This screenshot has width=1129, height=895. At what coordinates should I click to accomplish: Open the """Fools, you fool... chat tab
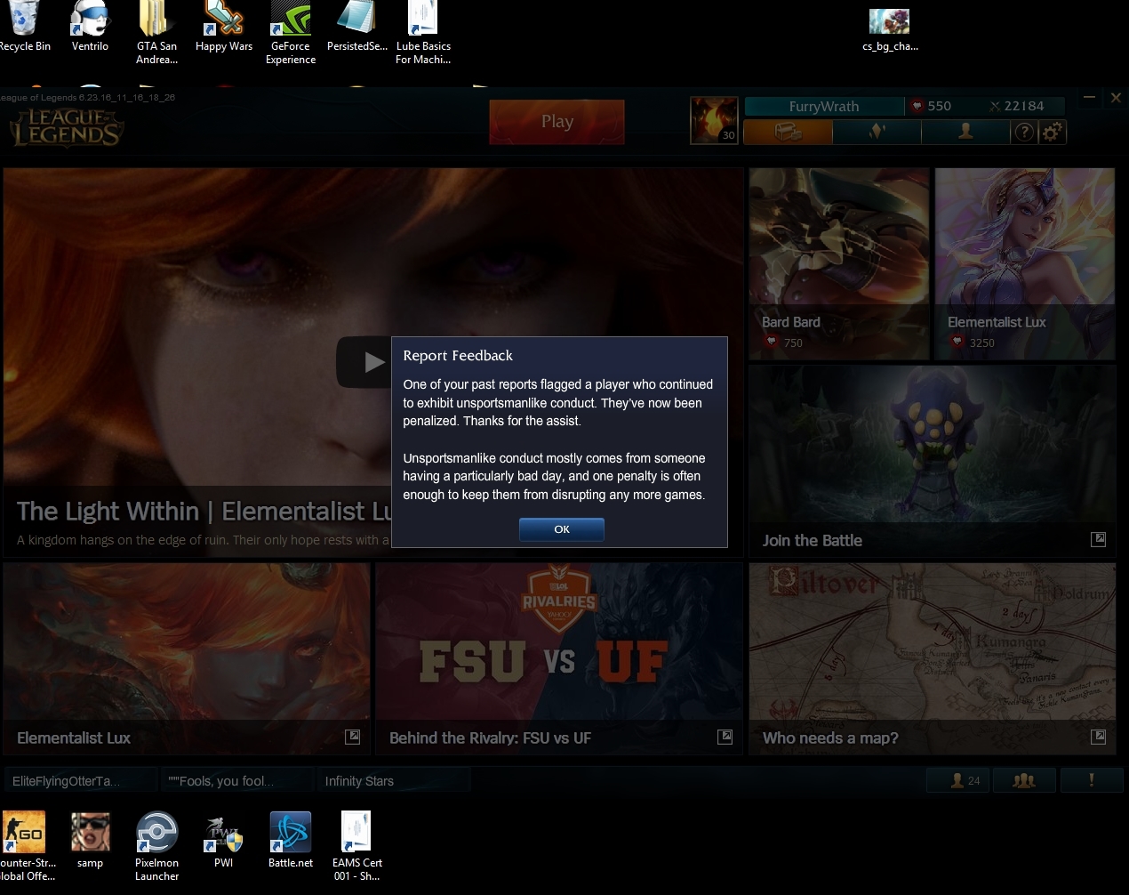[236, 780]
